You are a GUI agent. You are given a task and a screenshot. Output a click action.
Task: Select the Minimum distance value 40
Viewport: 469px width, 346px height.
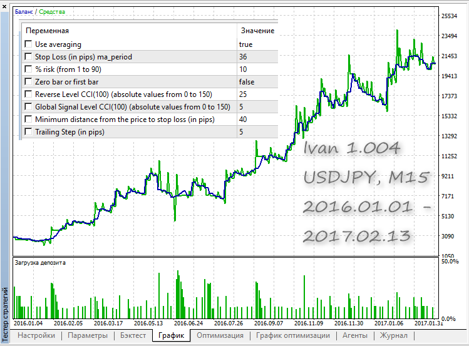pyautogui.click(x=243, y=120)
